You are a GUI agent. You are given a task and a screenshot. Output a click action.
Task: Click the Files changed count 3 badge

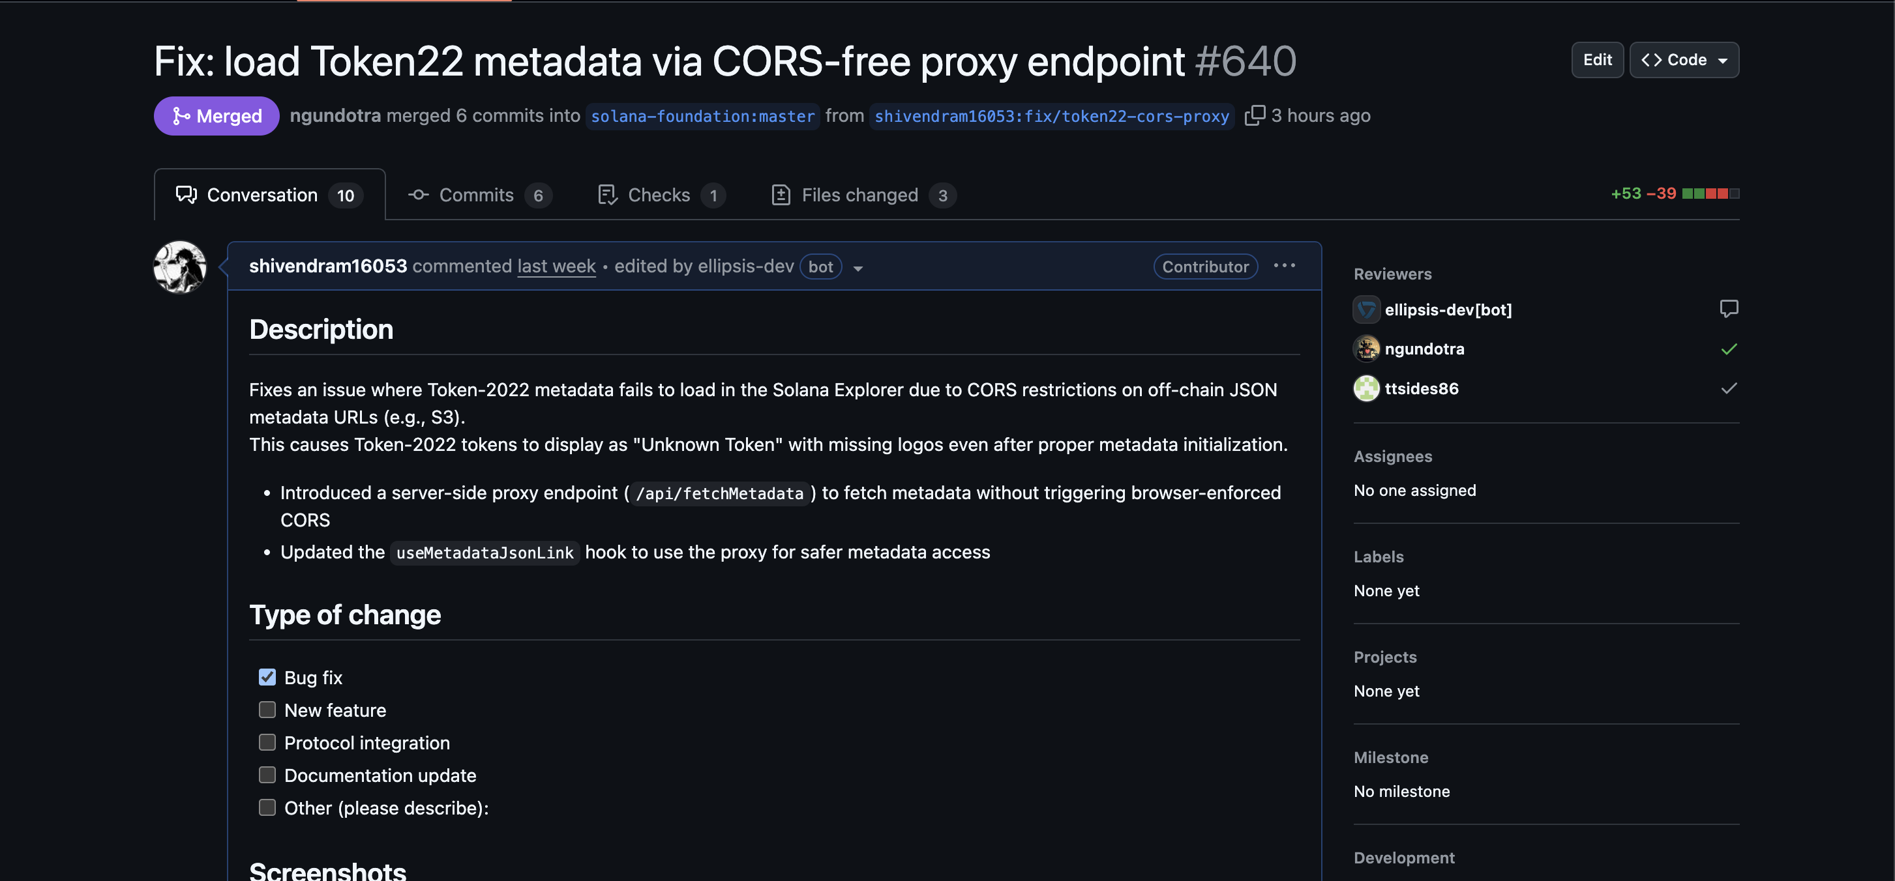(x=942, y=195)
